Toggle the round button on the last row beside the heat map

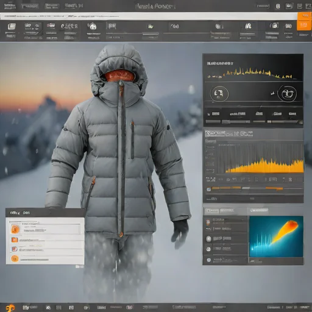208,260
